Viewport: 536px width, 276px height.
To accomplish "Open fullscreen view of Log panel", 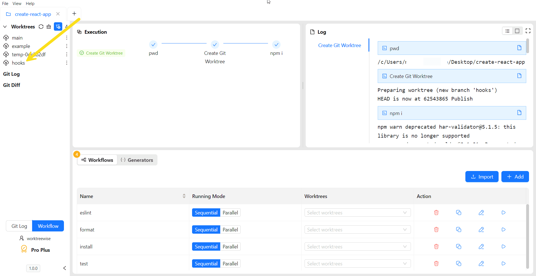I will (x=528, y=31).
